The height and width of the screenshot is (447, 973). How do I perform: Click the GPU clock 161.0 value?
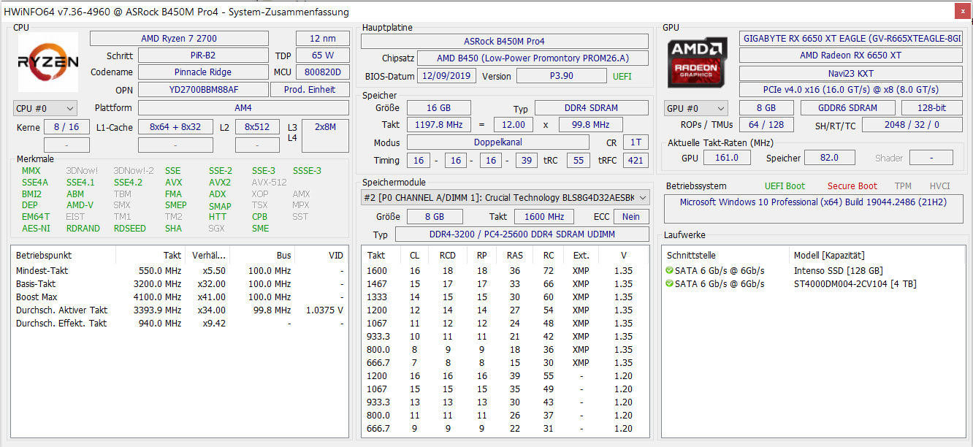pos(725,158)
